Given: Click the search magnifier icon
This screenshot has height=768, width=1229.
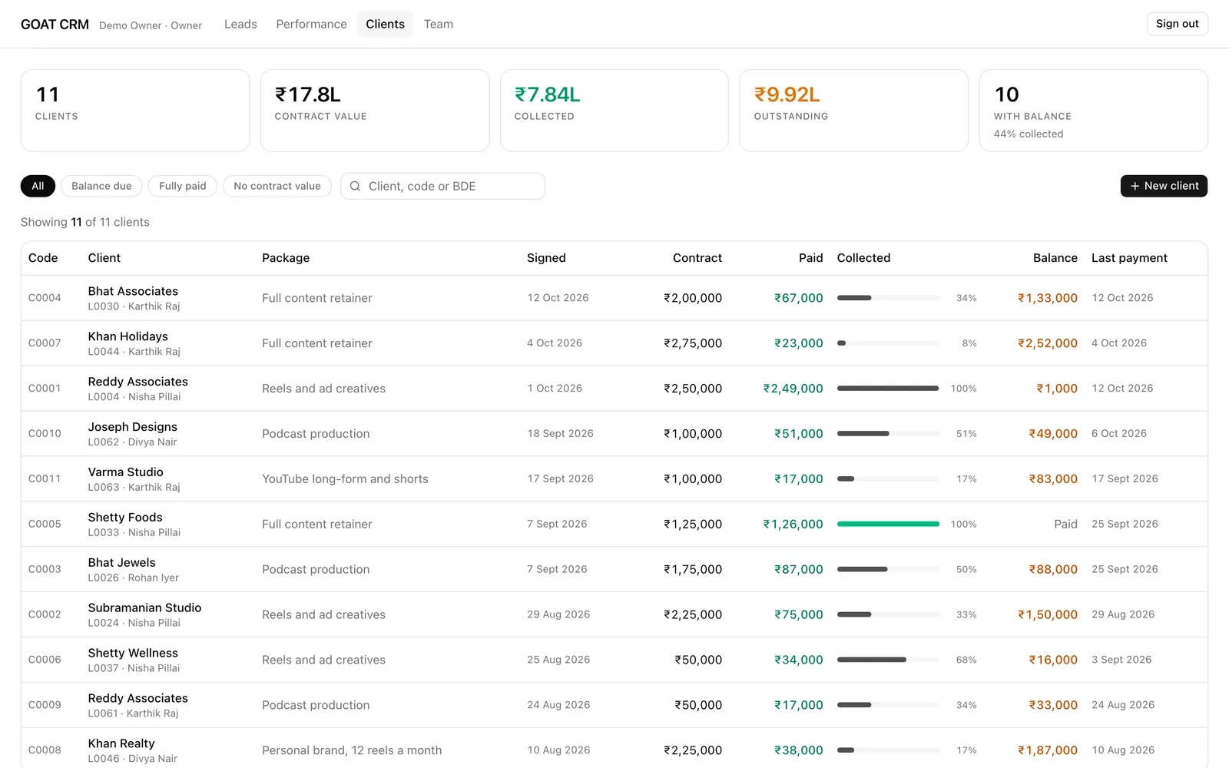Looking at the screenshot, I should (355, 186).
